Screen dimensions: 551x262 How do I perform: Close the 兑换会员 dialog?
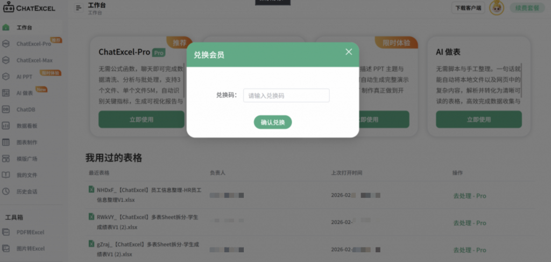tap(349, 52)
